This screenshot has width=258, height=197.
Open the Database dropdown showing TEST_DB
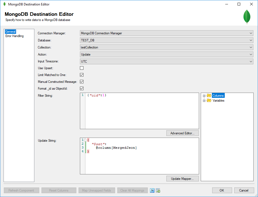coord(167,40)
